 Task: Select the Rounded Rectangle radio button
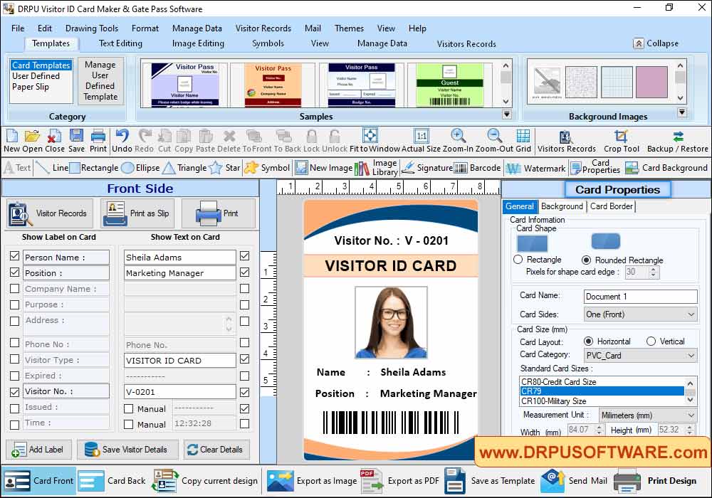tap(586, 260)
